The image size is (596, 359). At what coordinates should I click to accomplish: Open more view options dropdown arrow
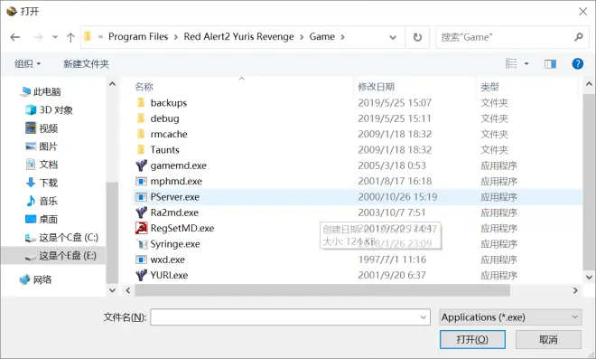526,63
